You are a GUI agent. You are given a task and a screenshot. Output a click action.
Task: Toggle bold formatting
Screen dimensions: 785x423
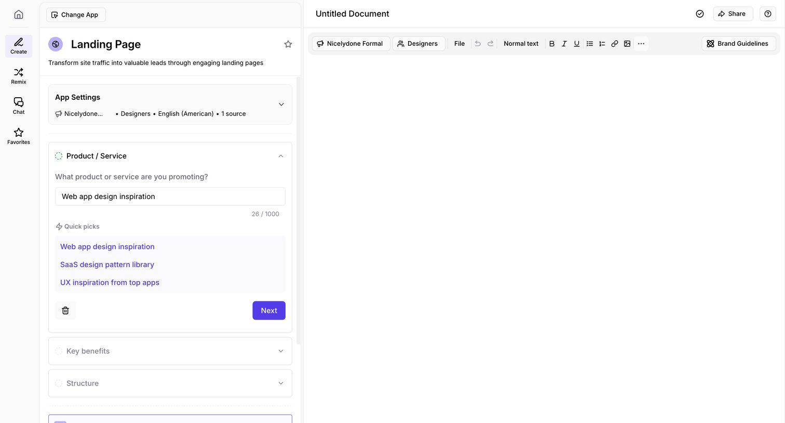pos(552,44)
